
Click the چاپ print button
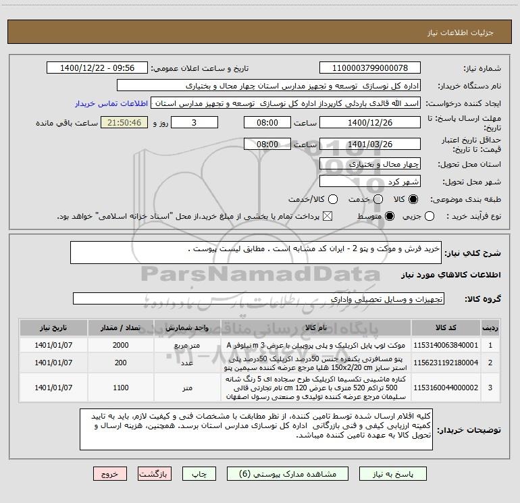pos(199,474)
